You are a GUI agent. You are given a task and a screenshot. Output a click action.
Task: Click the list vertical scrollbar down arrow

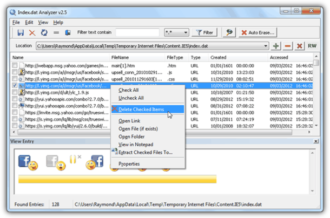tap(316, 126)
